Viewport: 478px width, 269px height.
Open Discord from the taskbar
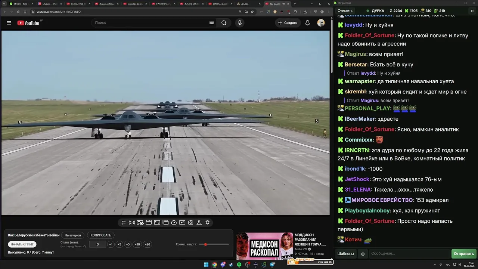point(223,265)
